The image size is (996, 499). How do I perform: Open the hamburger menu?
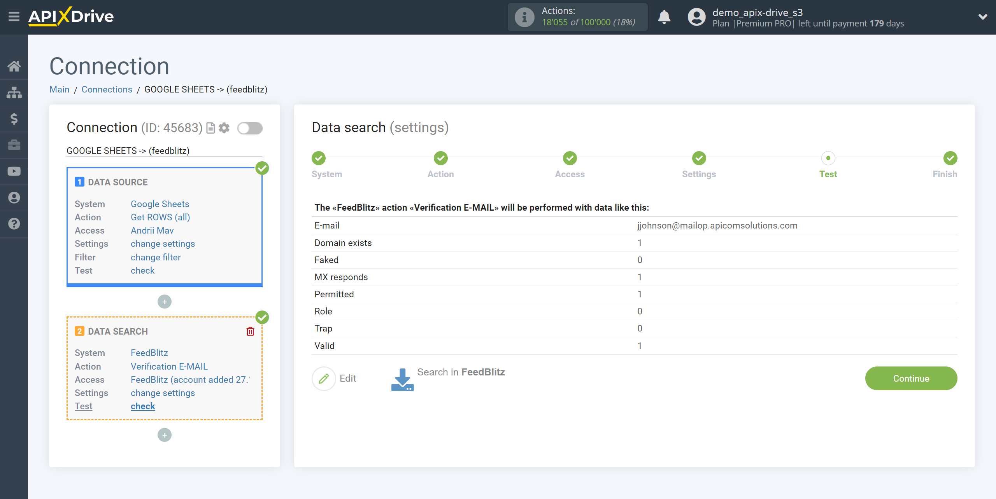pyautogui.click(x=14, y=17)
